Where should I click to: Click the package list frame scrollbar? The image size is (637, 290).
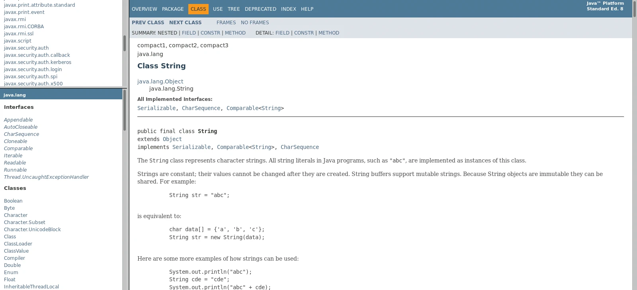[125, 43]
